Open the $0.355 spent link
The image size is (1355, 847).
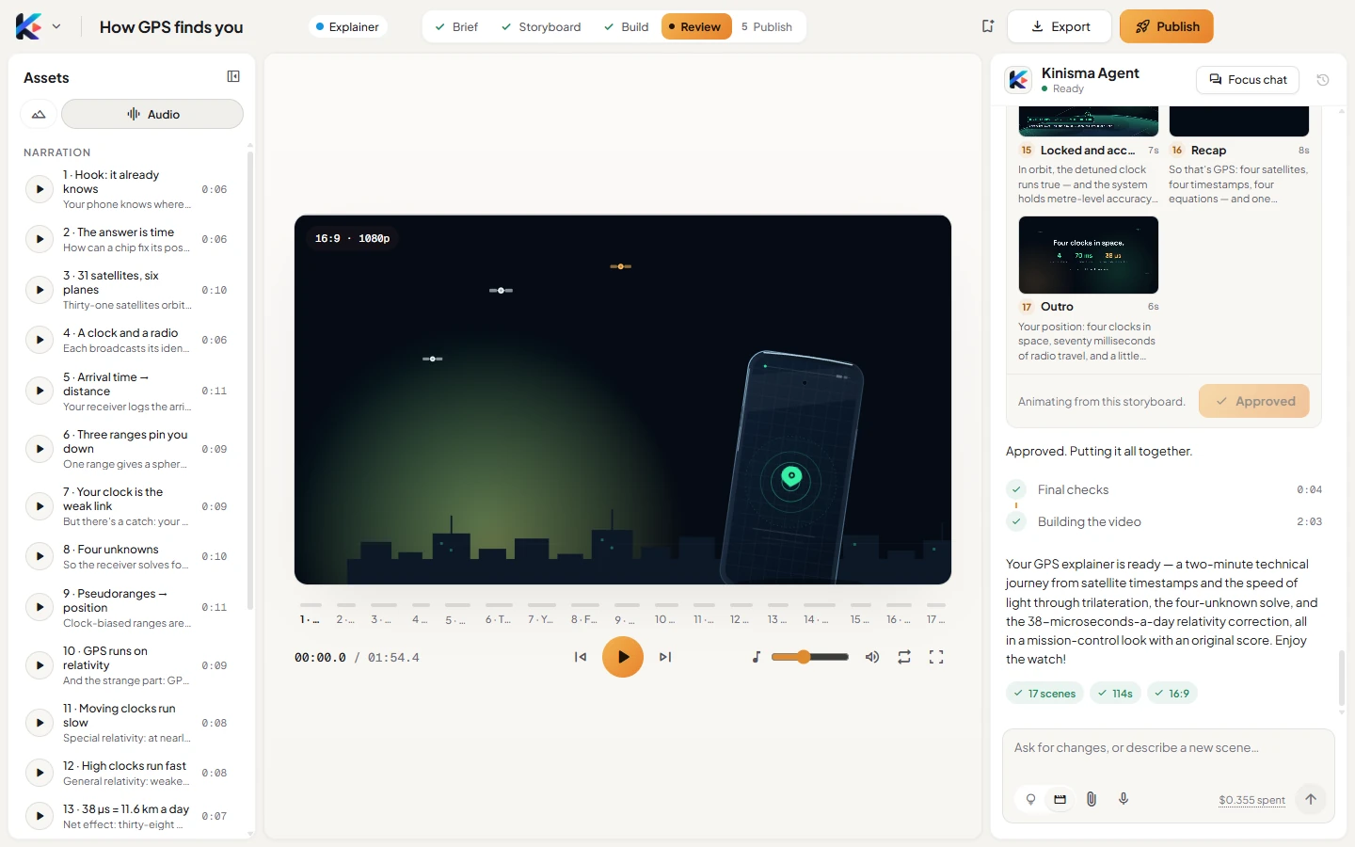coord(1251,800)
